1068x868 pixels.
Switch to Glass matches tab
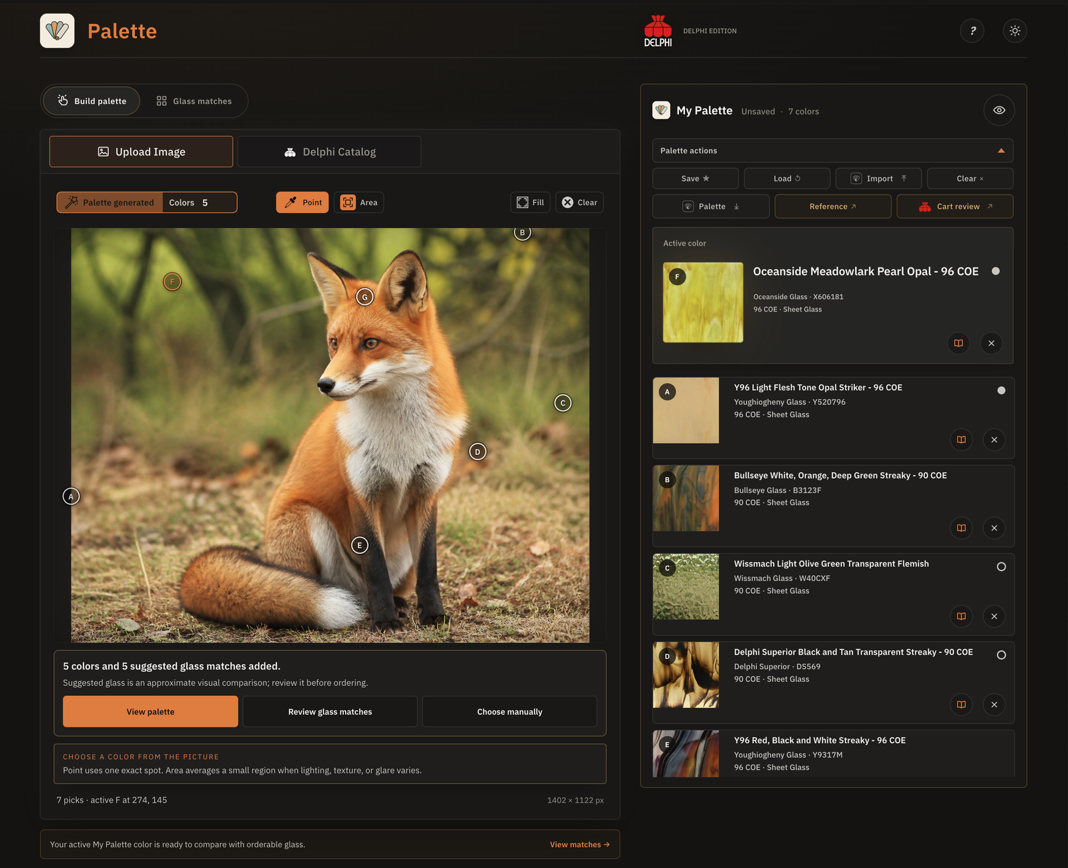point(194,101)
